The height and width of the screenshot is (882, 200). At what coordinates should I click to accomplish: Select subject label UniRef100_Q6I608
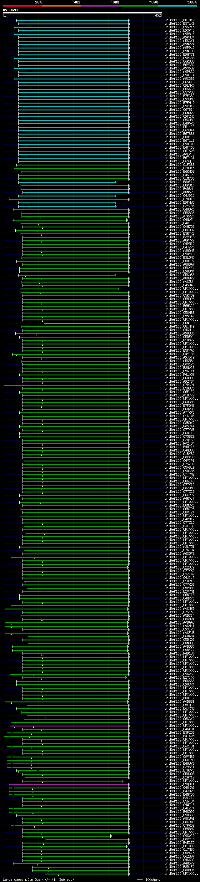pos(179,151)
